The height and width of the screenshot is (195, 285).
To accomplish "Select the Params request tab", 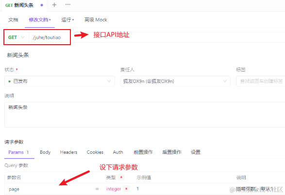I will tap(19, 152).
